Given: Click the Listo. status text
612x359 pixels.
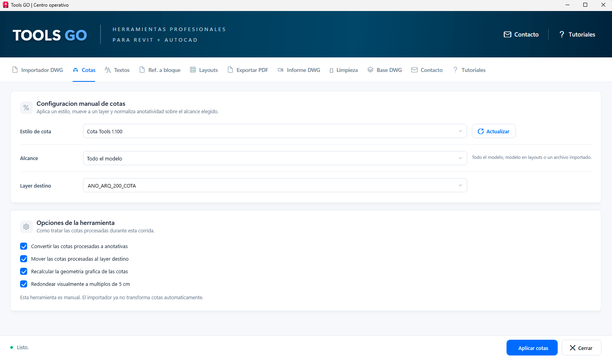Looking at the screenshot, I should coord(23,348).
